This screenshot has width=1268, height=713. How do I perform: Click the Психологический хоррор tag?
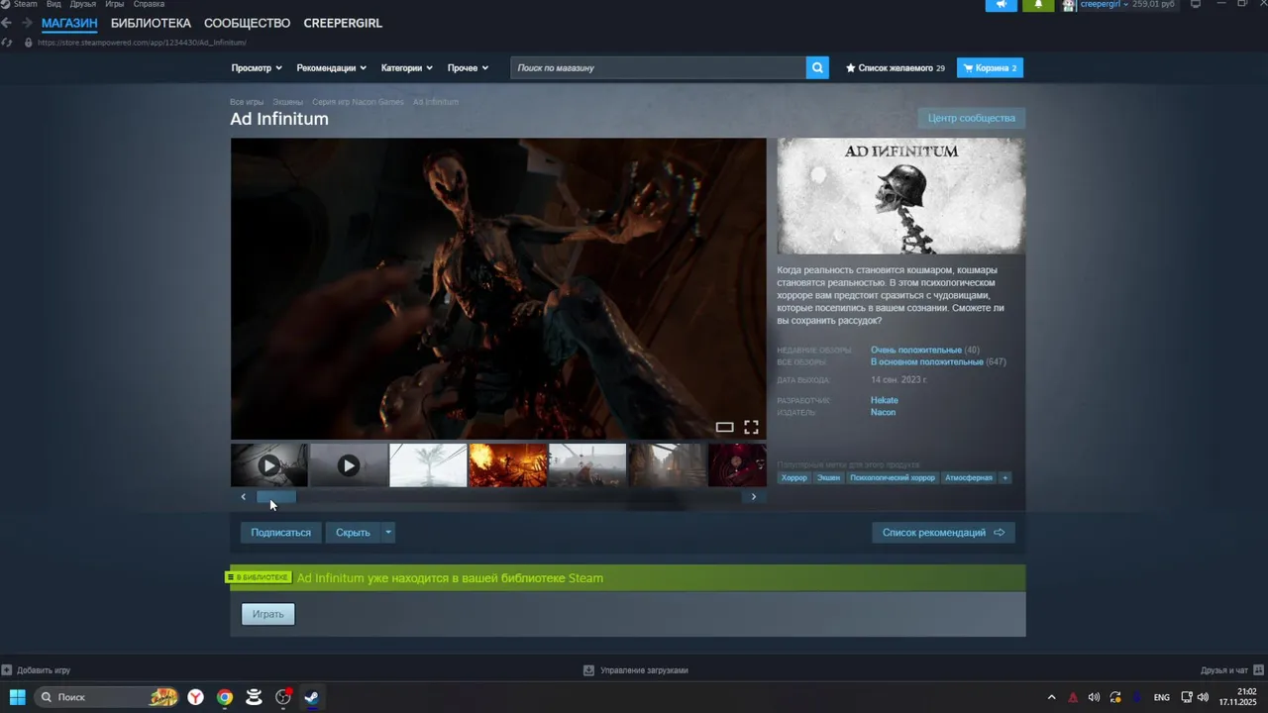pos(893,478)
